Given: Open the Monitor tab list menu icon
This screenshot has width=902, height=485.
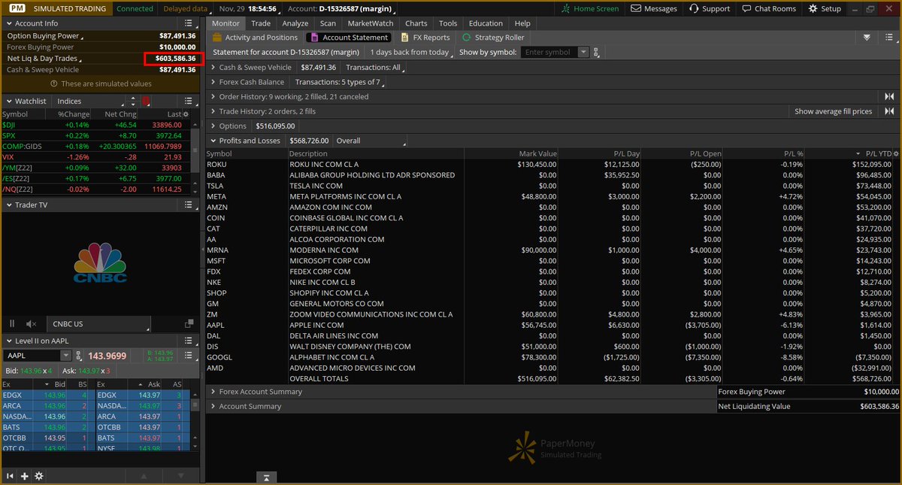Looking at the screenshot, I should coord(888,37).
